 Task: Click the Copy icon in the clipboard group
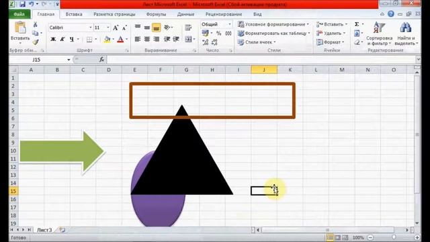(35, 33)
